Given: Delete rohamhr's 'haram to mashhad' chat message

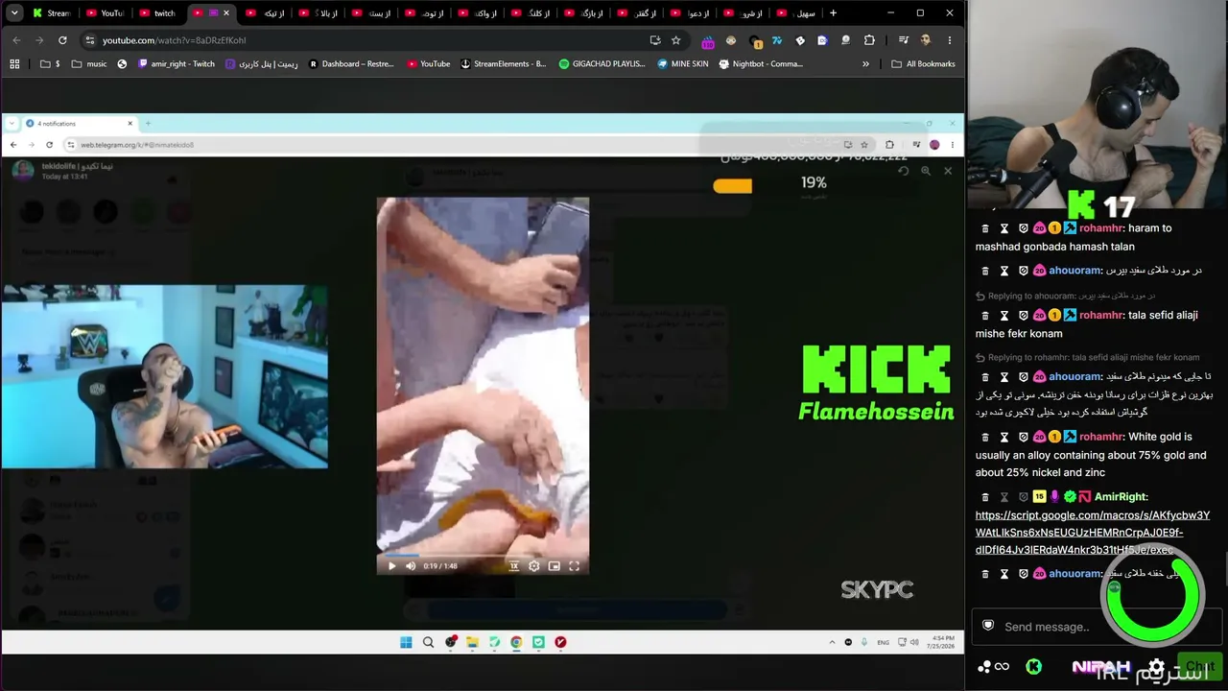Looking at the screenshot, I should click(984, 228).
